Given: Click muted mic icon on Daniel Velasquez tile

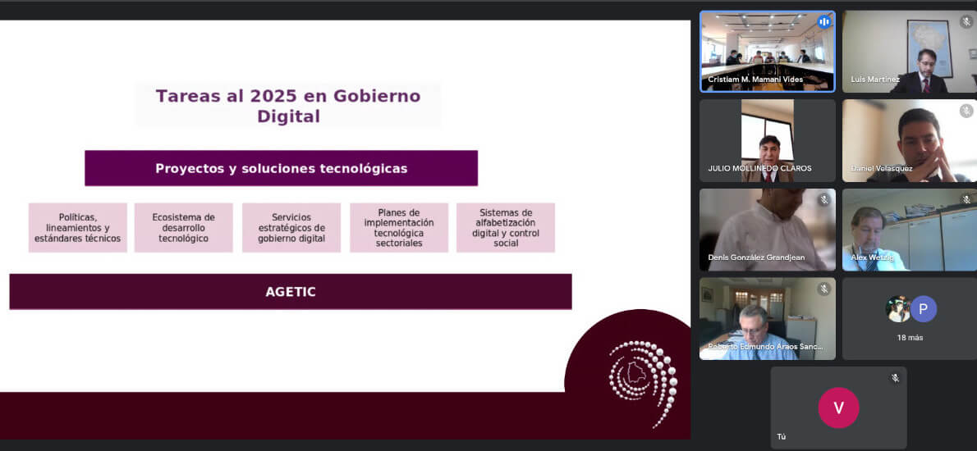Looking at the screenshot, I should point(966,112).
